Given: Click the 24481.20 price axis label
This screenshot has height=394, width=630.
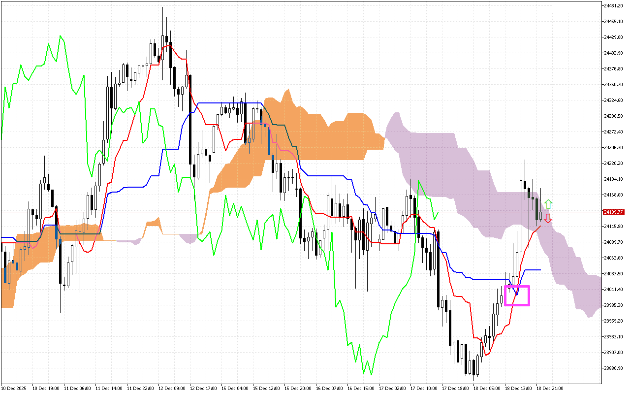Looking at the screenshot, I should (614, 6).
